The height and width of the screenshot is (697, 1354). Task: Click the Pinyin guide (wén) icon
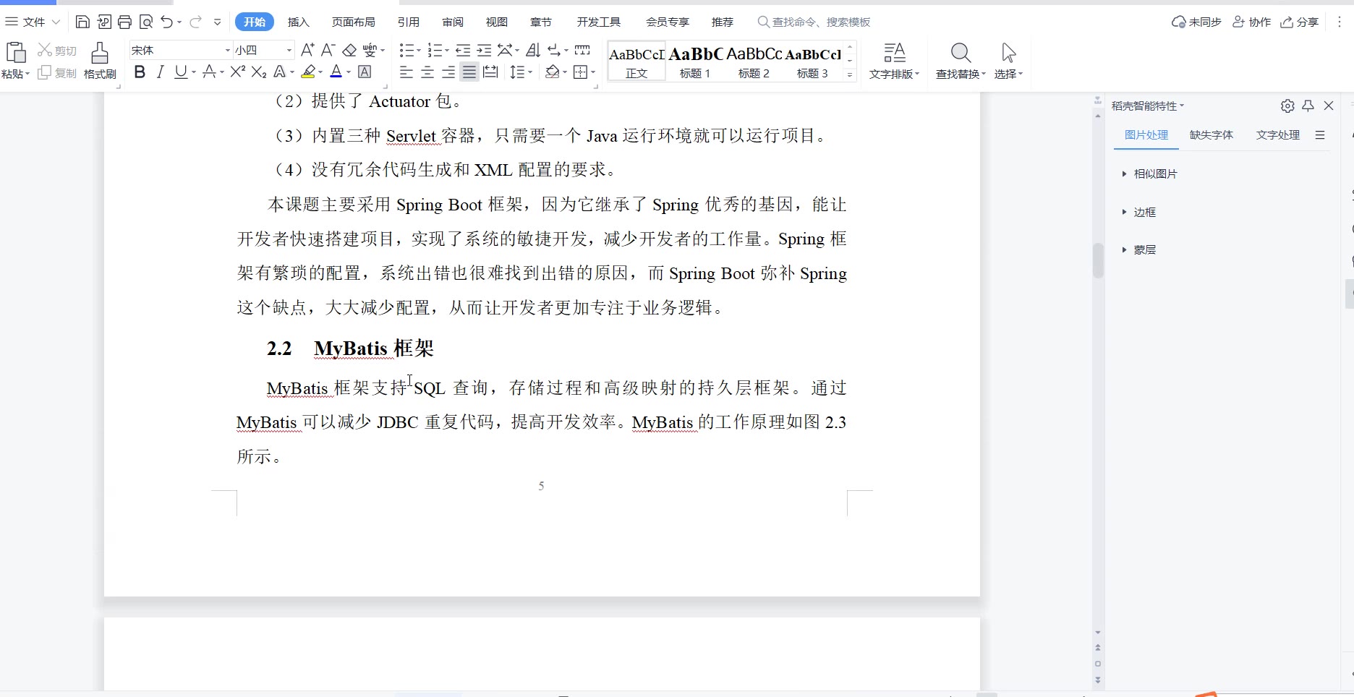point(370,50)
